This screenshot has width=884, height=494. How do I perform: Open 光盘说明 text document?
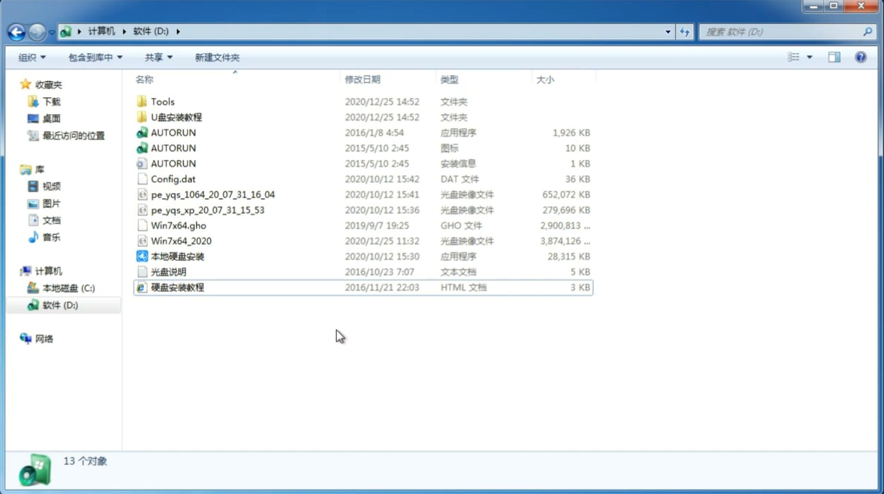tap(168, 271)
